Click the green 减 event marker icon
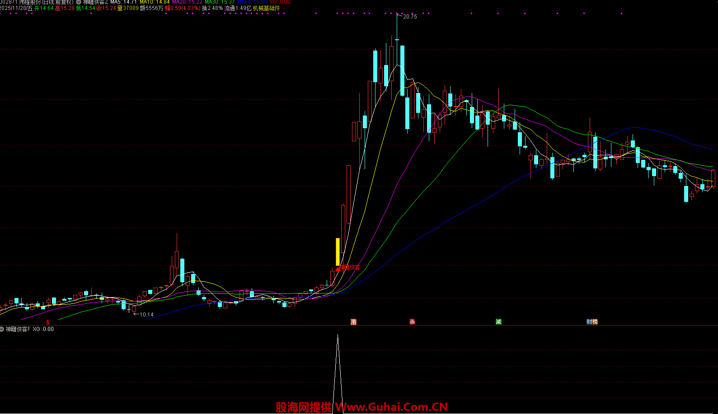 click(x=498, y=322)
